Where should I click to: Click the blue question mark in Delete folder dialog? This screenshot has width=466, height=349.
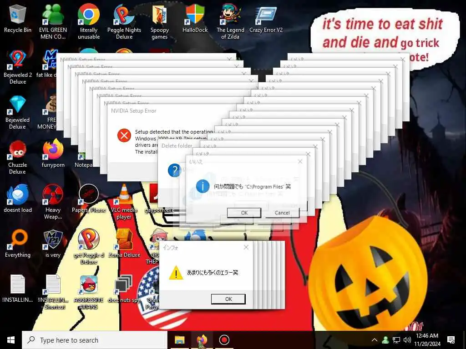click(x=174, y=171)
